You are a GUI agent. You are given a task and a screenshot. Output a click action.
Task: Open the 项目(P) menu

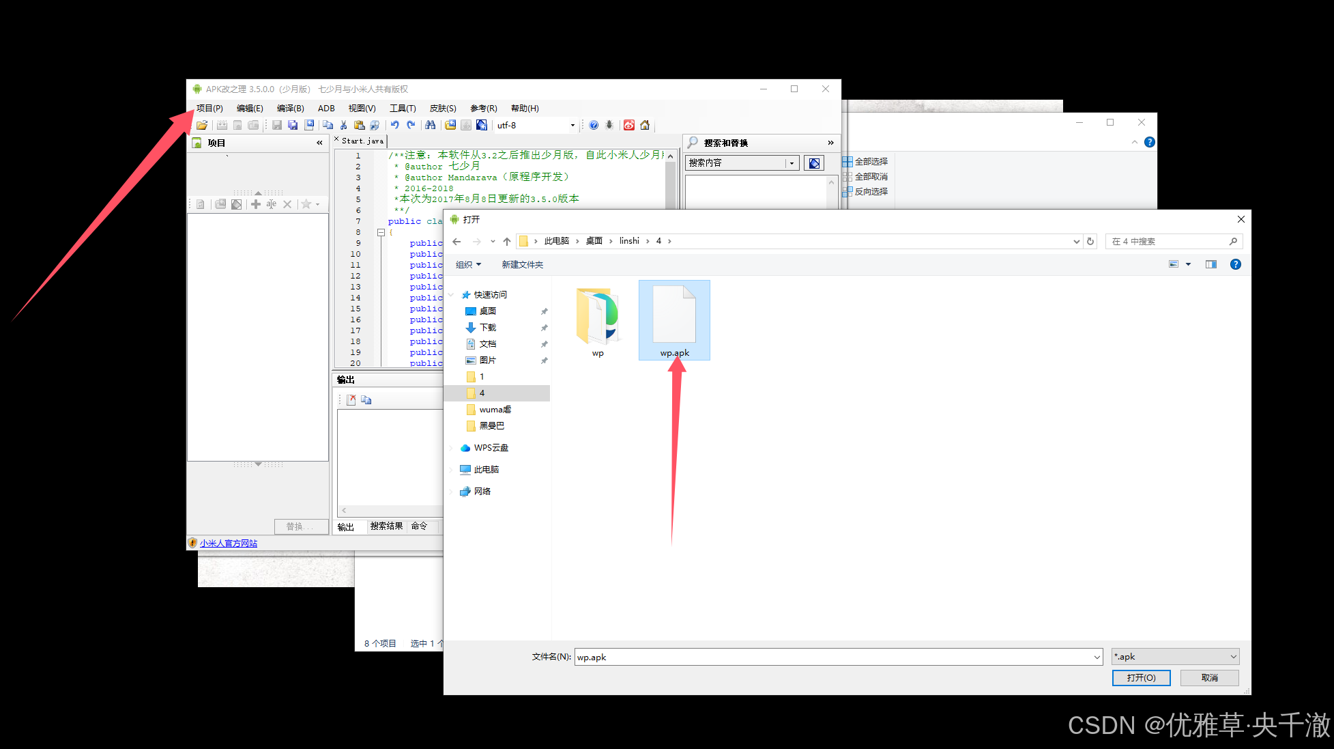pos(209,109)
